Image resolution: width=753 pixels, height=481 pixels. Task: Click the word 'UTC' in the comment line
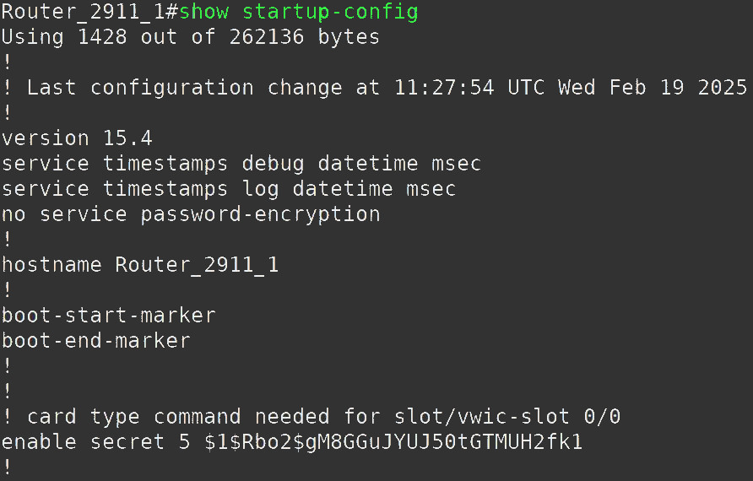click(x=526, y=88)
